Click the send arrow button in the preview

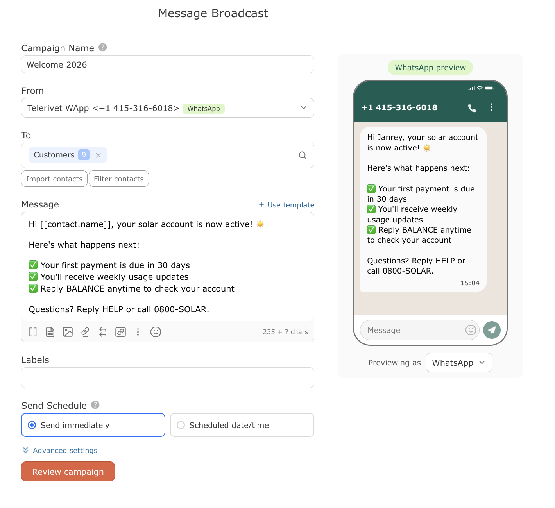492,330
